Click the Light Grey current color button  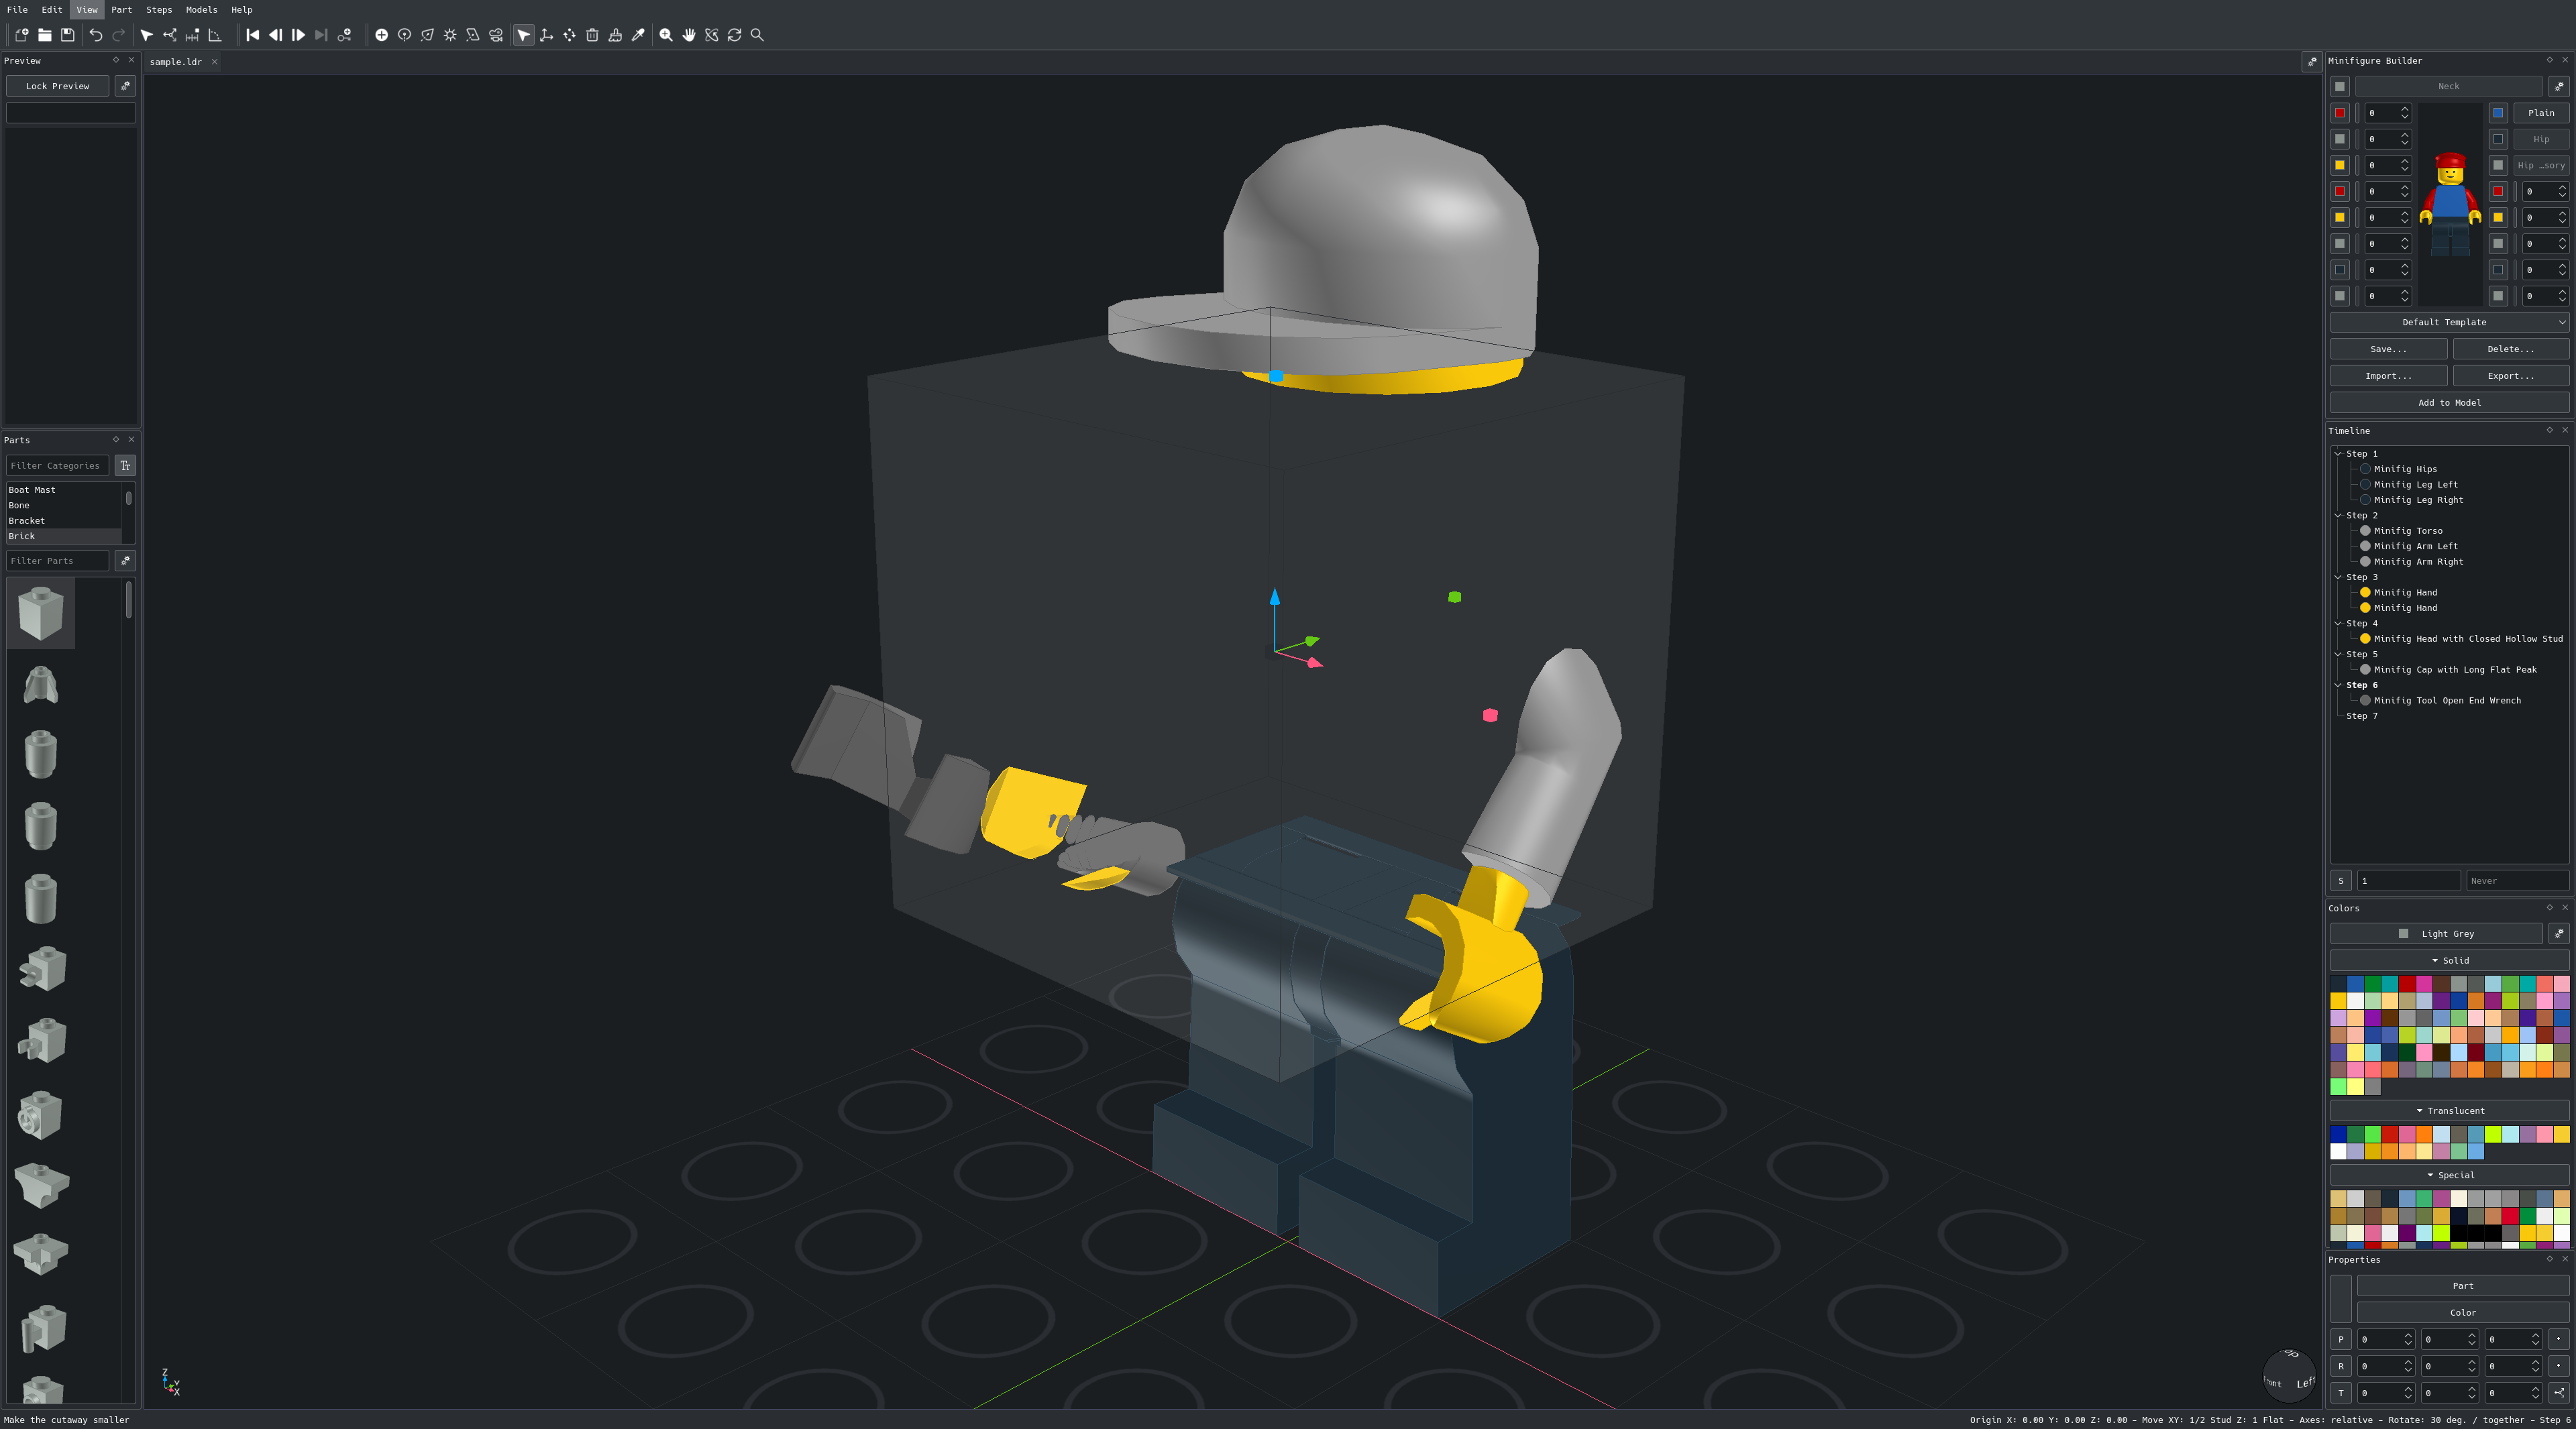point(2436,933)
